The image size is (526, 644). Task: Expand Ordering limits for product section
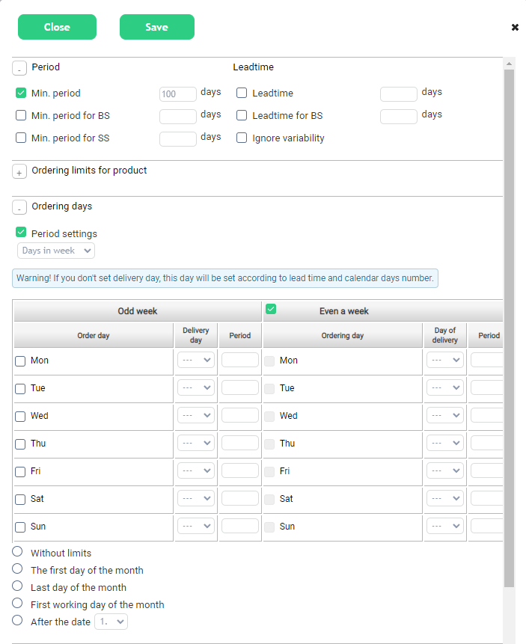point(19,172)
